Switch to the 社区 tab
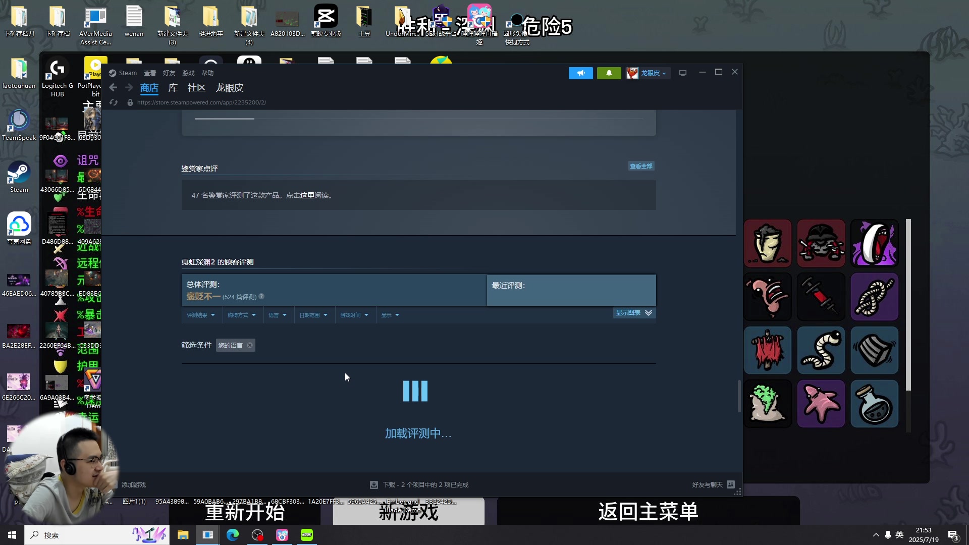 (196, 88)
